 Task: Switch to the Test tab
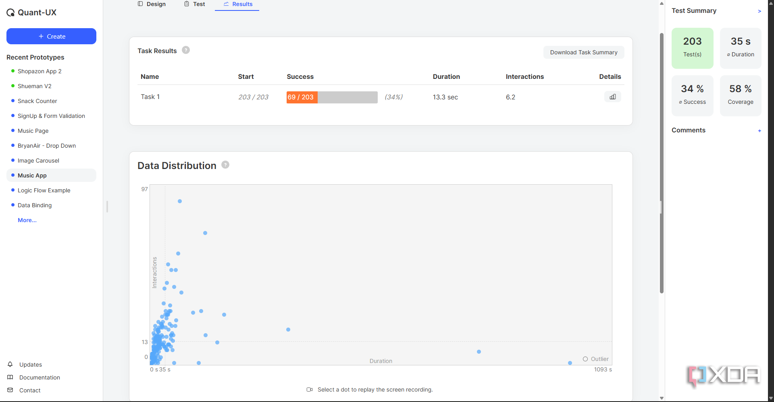tap(195, 4)
